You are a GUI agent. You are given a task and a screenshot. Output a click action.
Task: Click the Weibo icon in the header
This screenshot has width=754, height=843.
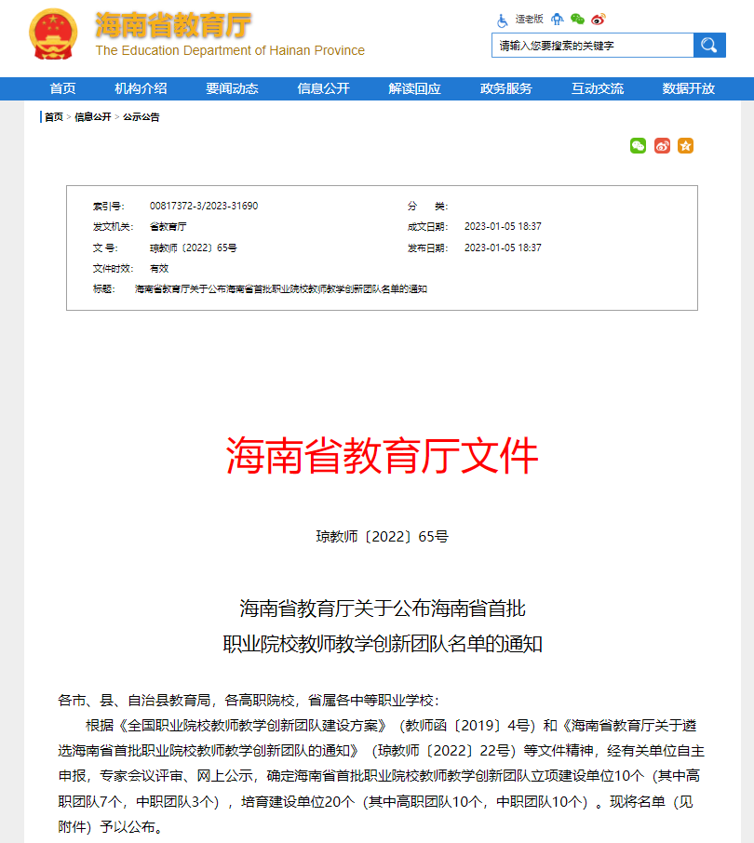point(598,20)
